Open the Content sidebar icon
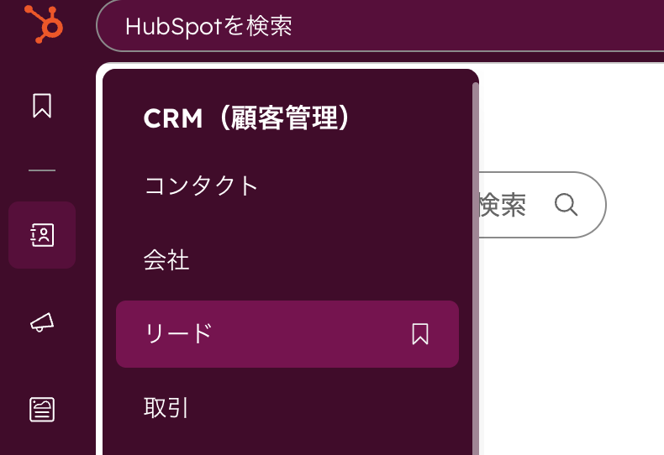The width and height of the screenshot is (664, 455). [42, 410]
